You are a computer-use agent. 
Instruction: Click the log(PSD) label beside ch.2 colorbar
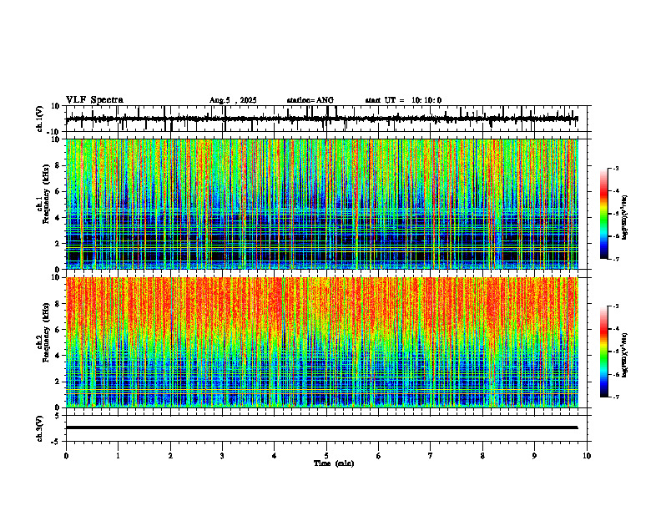[625, 356]
